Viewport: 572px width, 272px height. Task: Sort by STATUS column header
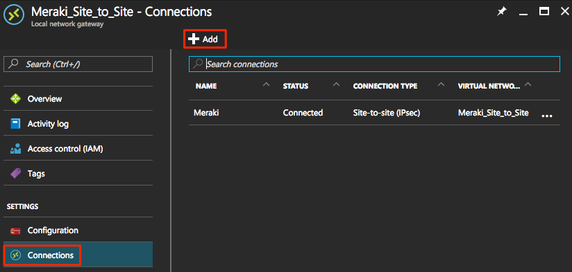[x=296, y=87]
